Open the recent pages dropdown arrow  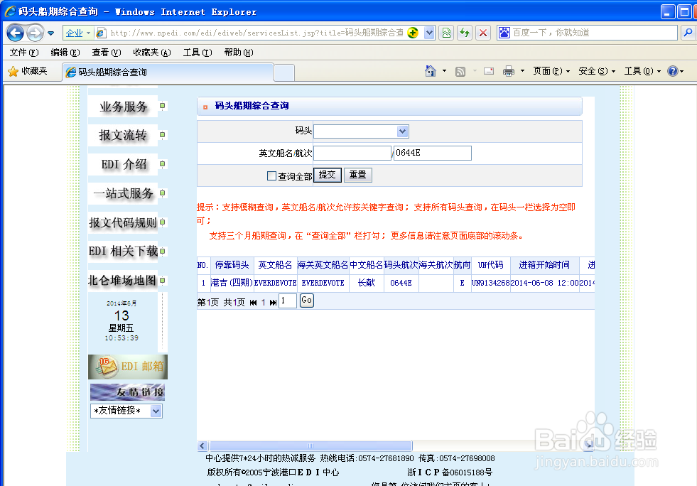pyautogui.click(x=50, y=33)
